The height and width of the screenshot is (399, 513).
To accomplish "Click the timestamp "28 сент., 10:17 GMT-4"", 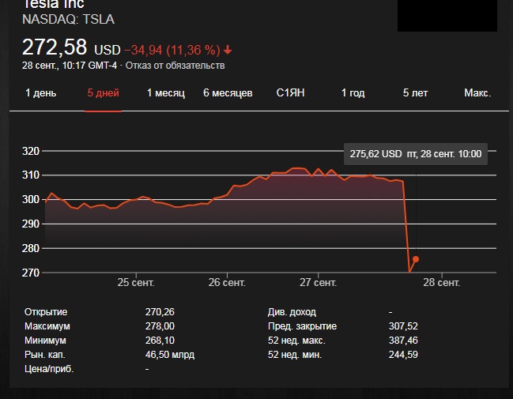I will click(x=70, y=66).
